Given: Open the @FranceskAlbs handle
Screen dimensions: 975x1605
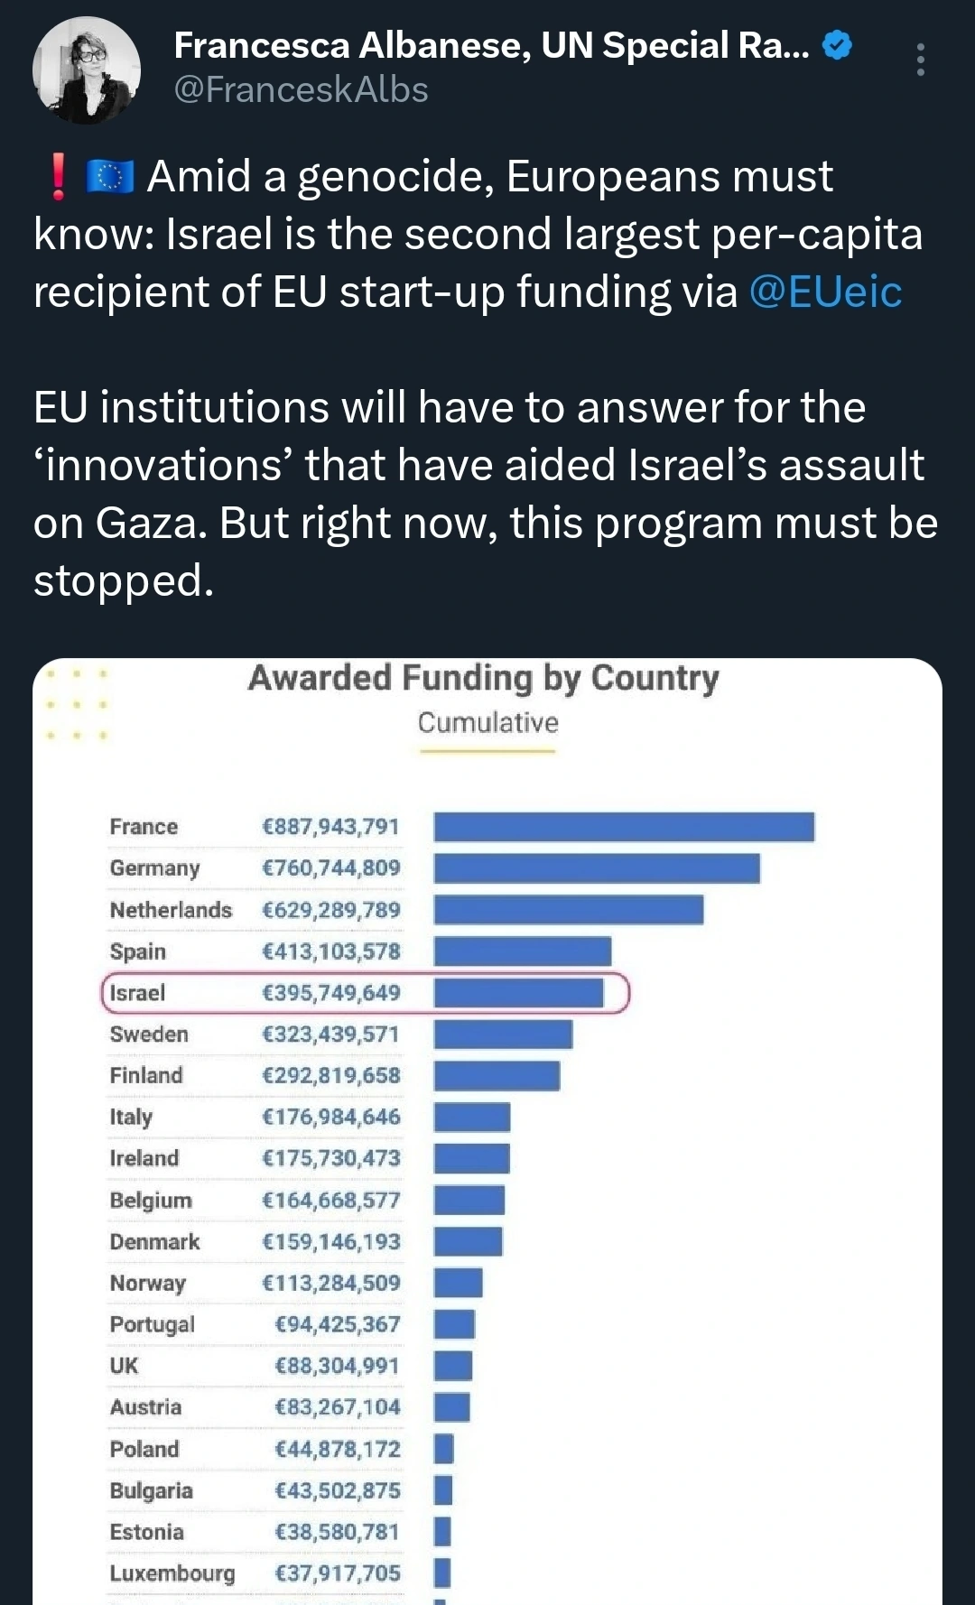Looking at the screenshot, I should coord(301,89).
